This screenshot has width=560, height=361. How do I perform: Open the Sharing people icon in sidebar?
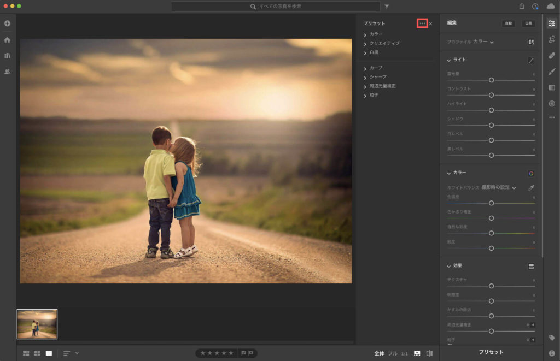click(7, 72)
